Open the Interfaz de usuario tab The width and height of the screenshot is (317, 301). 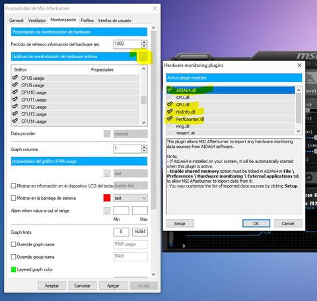click(115, 20)
